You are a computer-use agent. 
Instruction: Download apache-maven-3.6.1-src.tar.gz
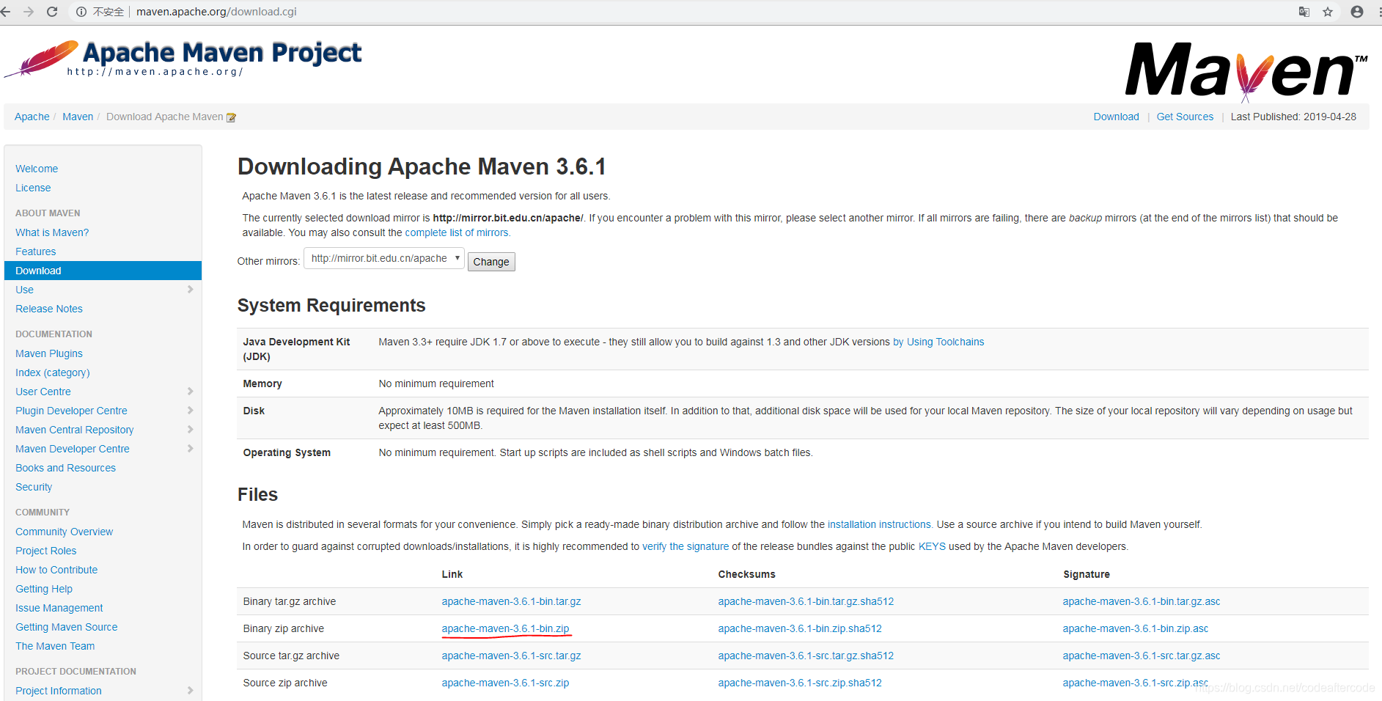(511, 656)
